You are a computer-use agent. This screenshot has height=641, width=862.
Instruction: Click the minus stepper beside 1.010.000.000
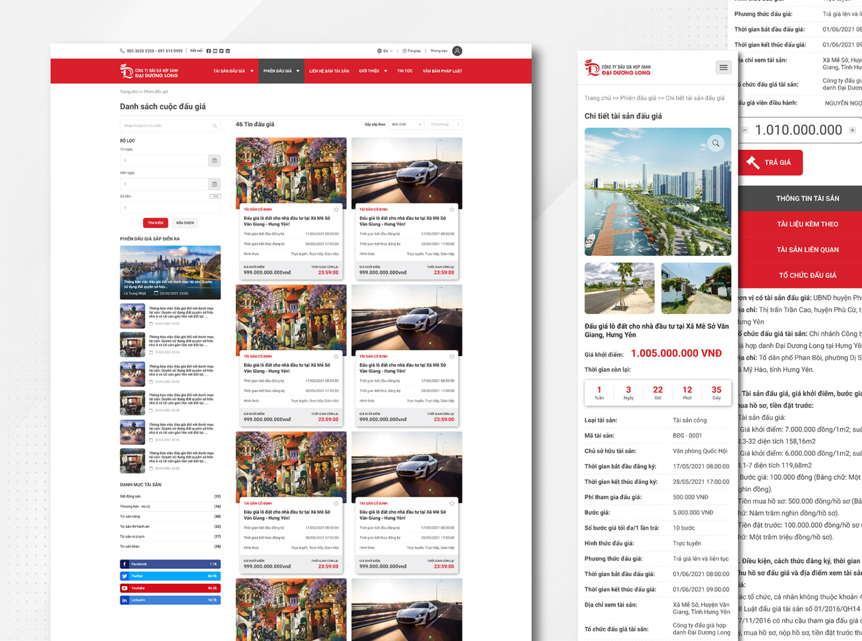point(745,130)
